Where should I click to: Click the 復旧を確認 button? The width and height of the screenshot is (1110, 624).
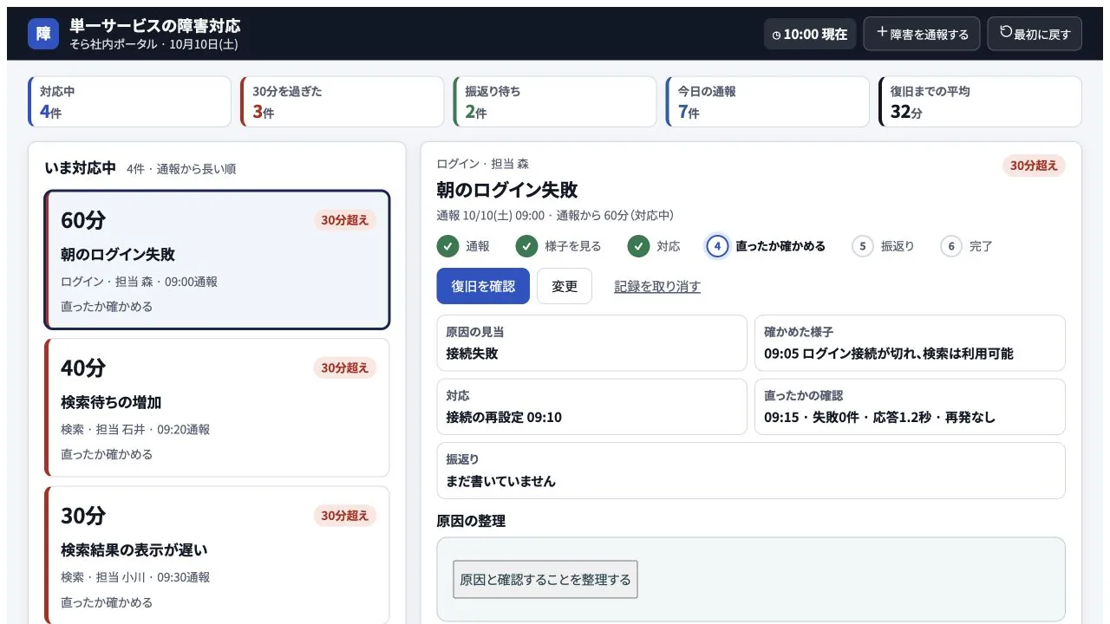(483, 286)
